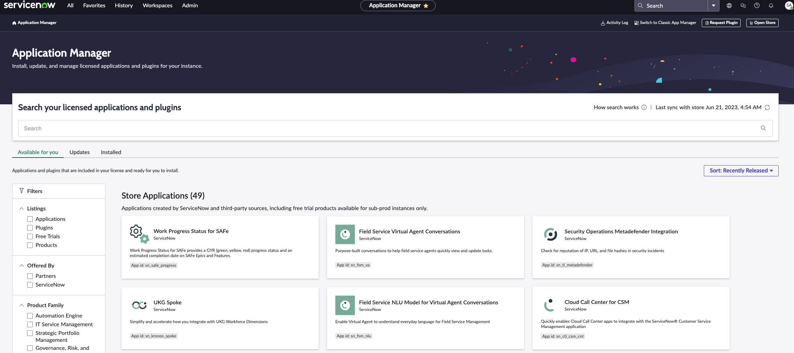Click Switch to Classic App Manager

665,23
